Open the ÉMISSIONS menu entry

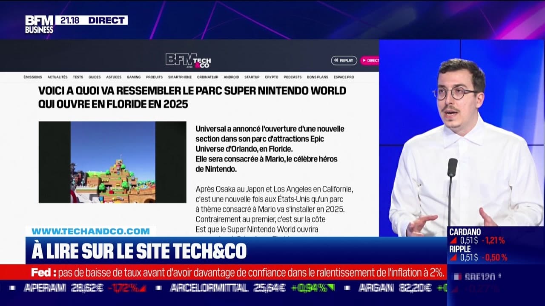coord(33,77)
